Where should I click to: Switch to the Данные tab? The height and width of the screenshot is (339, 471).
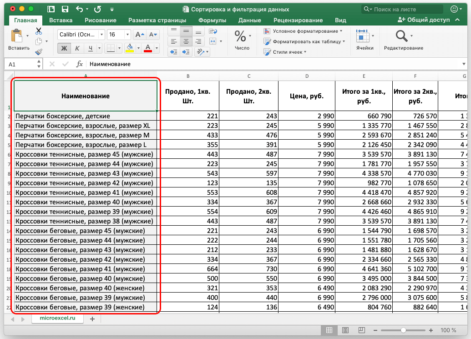(249, 20)
